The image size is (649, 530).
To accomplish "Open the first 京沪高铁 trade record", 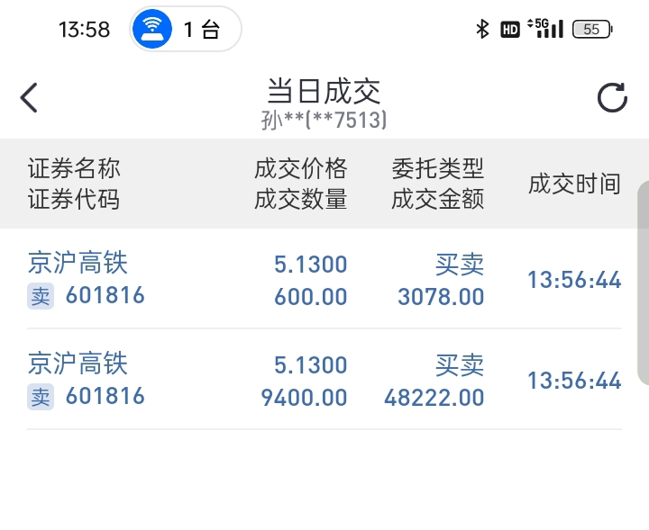I will 78,264.
